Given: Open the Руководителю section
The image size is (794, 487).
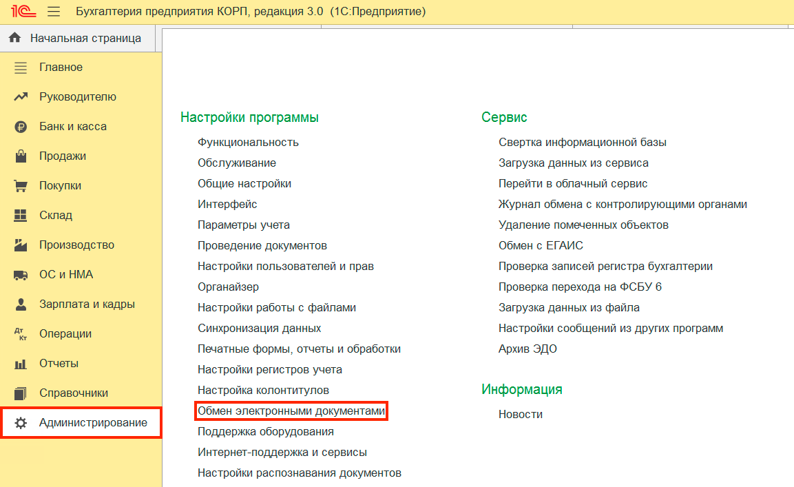Looking at the screenshot, I should click(x=77, y=97).
